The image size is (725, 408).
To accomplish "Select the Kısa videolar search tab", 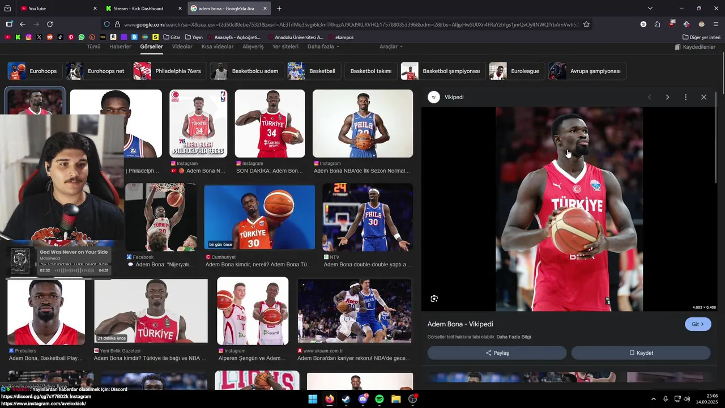I will pos(217,46).
